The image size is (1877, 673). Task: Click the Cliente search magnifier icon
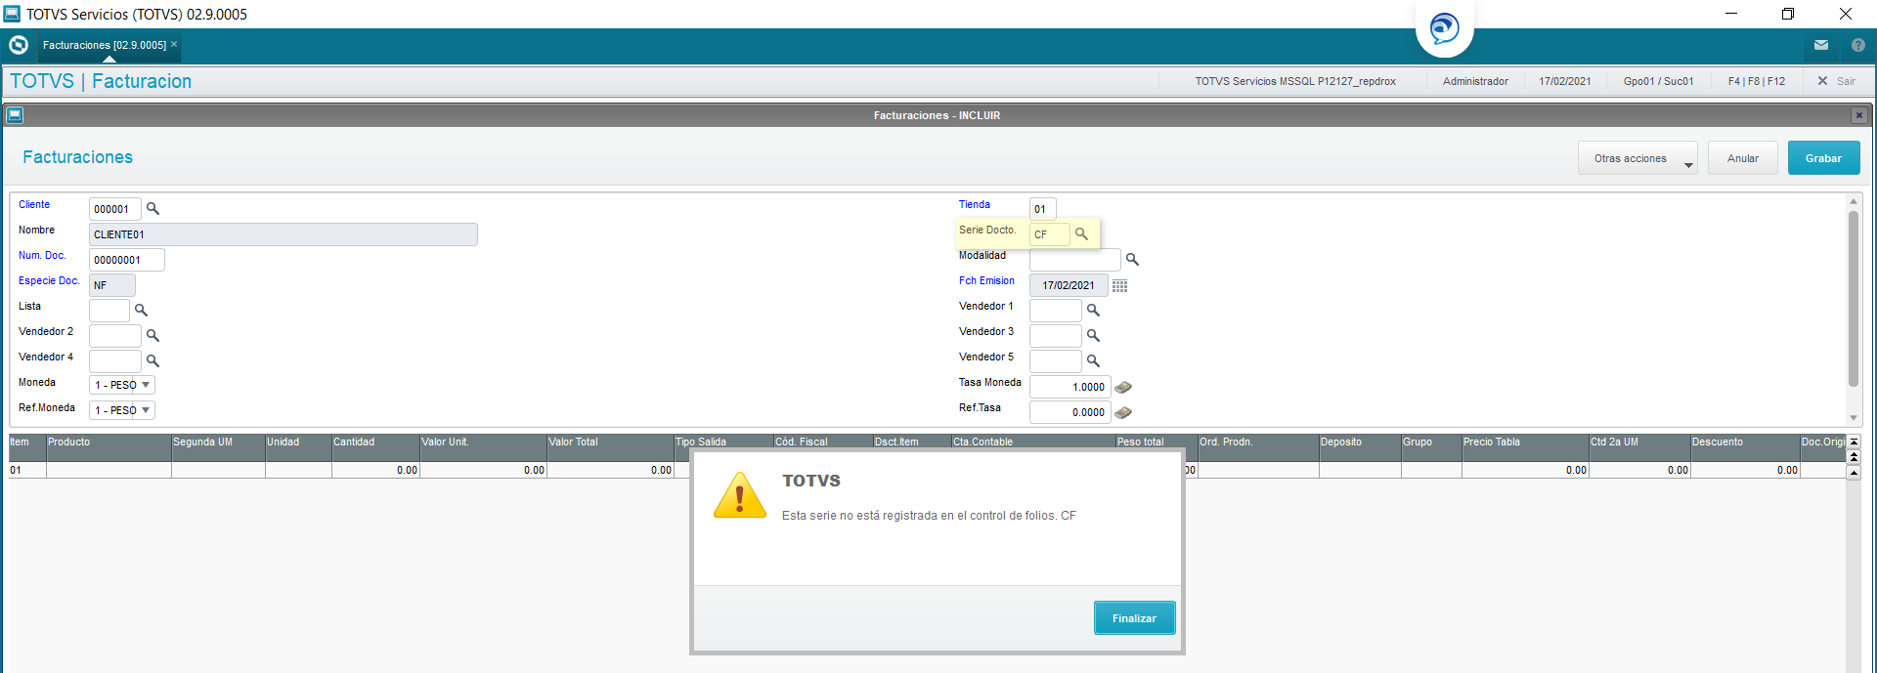click(x=153, y=209)
